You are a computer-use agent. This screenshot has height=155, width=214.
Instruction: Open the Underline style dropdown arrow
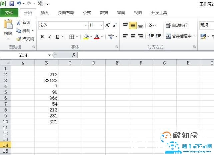point(63,37)
